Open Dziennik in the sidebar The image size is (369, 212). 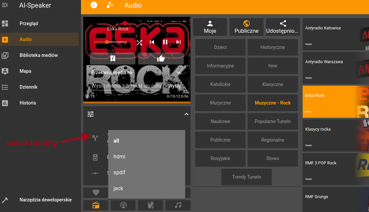[x=39, y=87]
